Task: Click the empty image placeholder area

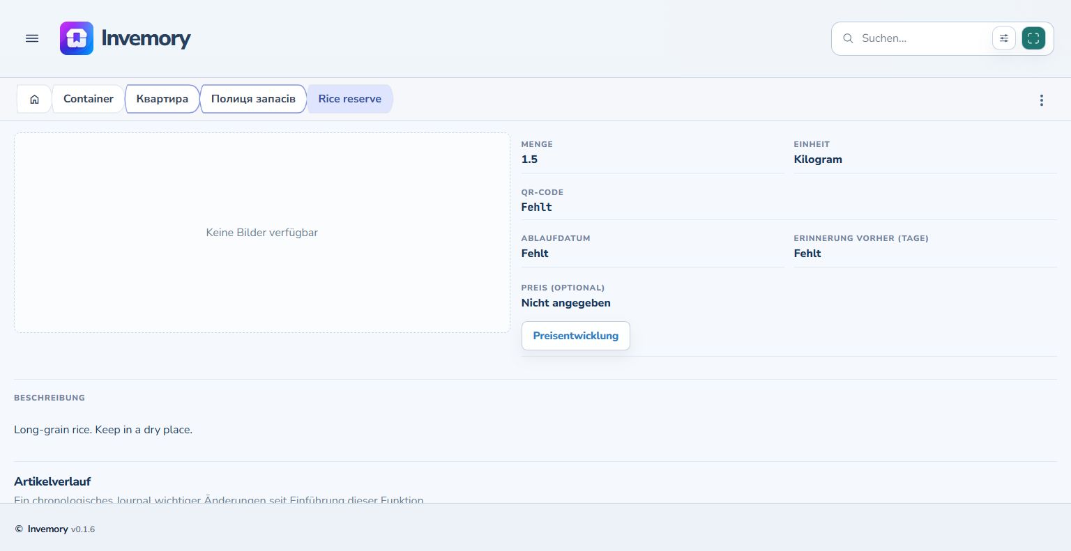Action: point(262,233)
